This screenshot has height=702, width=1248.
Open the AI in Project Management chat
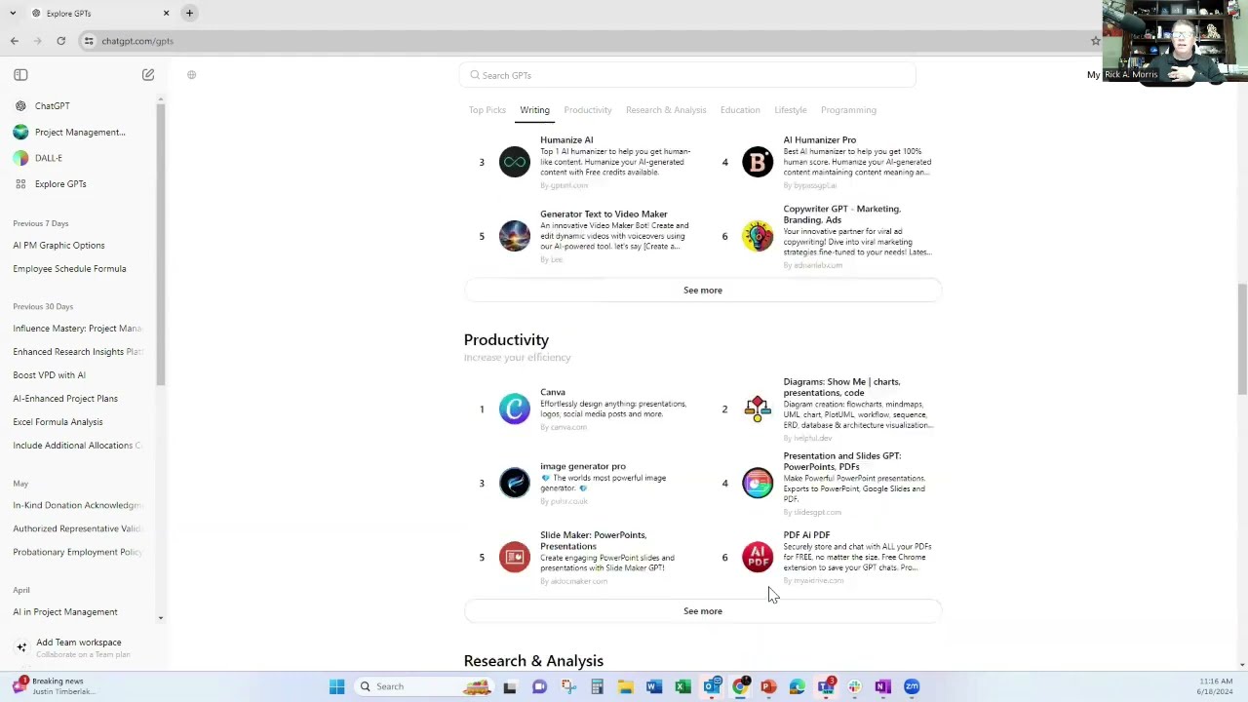point(65,612)
